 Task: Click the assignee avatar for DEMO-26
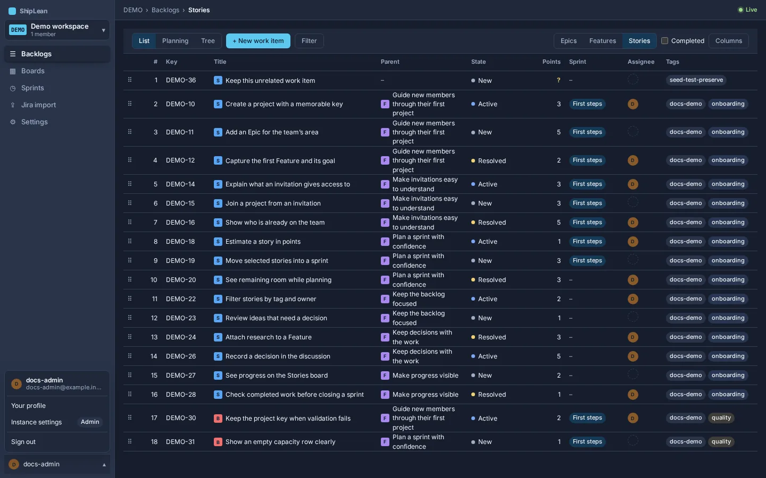point(633,356)
